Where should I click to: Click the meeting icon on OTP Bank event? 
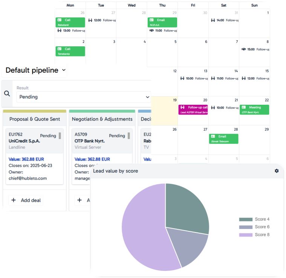coord(244,107)
